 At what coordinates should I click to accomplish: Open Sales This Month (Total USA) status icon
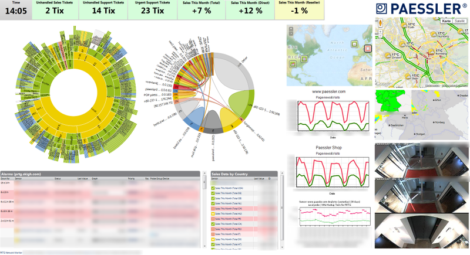coord(213,188)
